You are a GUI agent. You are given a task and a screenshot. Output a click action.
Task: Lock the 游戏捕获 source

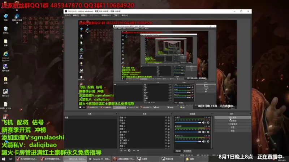pyautogui.click(x=168, y=143)
